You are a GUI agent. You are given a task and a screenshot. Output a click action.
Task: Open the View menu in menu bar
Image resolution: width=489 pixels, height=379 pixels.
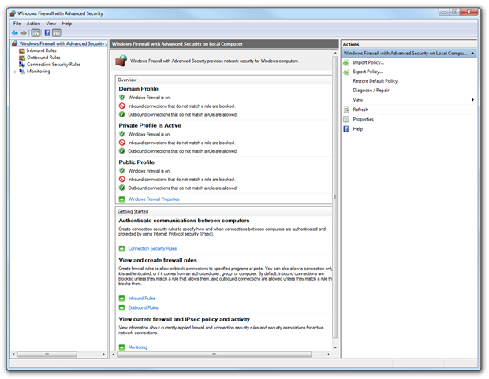pyautogui.click(x=51, y=24)
